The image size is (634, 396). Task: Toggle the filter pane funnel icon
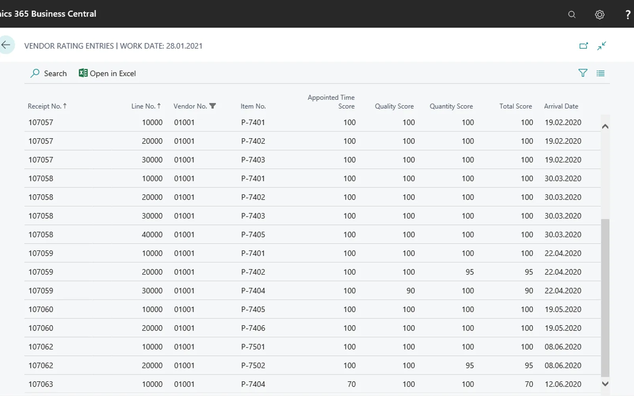(582, 73)
